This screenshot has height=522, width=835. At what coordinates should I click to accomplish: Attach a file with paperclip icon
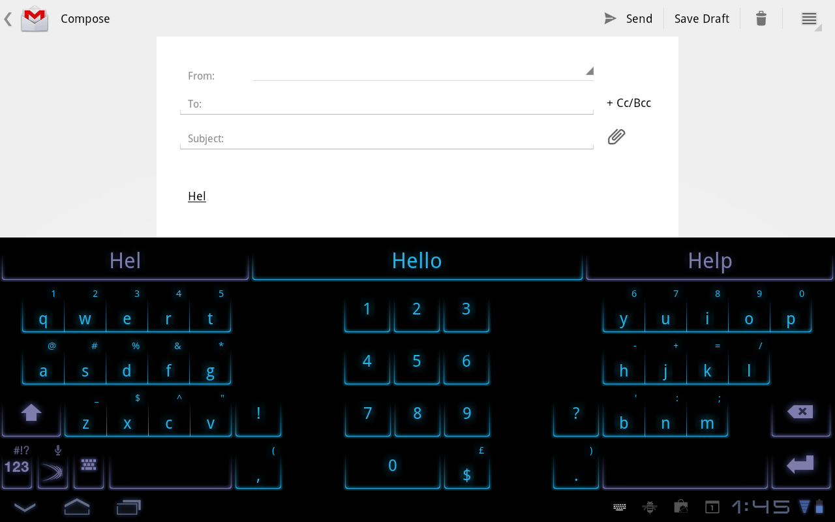click(616, 136)
